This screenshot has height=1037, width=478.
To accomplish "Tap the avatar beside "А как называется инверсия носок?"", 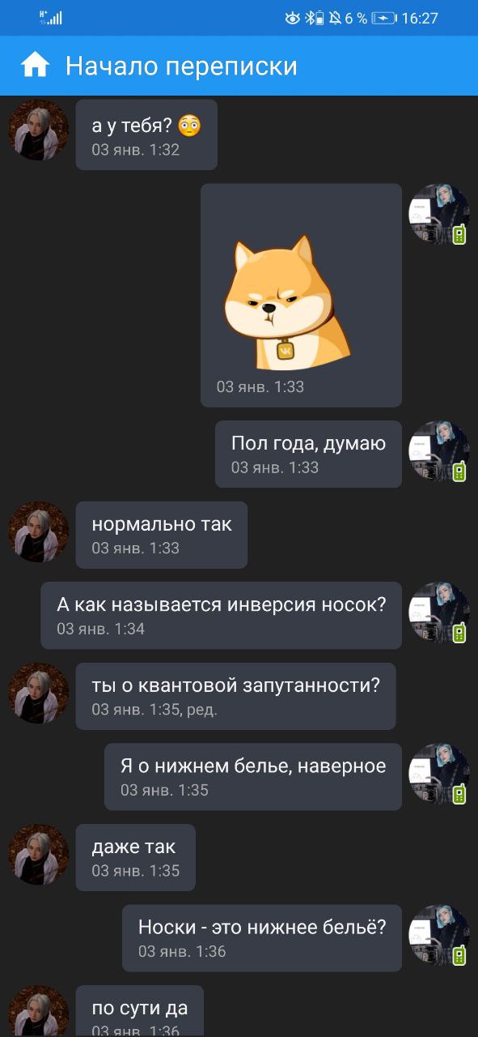I will pyautogui.click(x=439, y=612).
